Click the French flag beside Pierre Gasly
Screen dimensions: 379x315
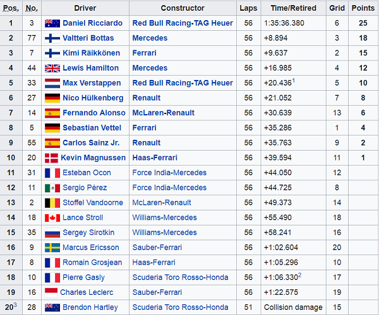[52, 278]
